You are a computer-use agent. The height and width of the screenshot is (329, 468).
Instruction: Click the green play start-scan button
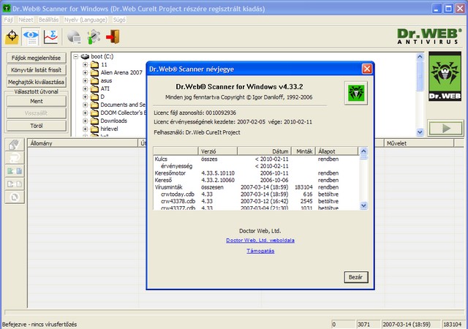coord(445,129)
